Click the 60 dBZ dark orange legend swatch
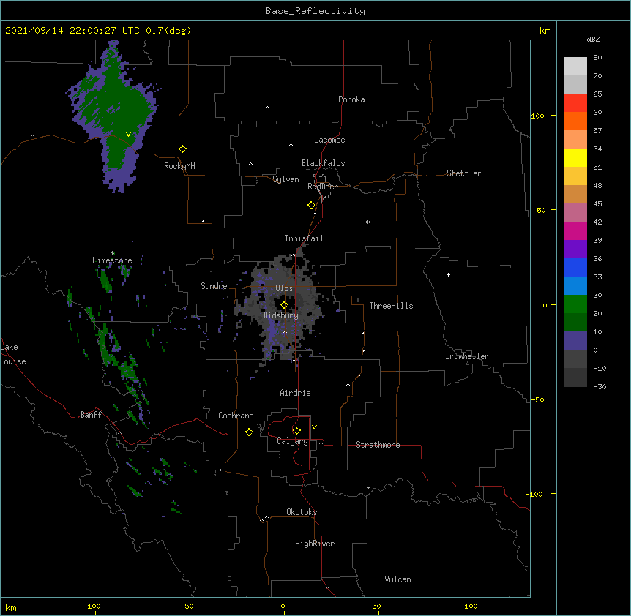This screenshot has height=616, width=631. [575, 121]
